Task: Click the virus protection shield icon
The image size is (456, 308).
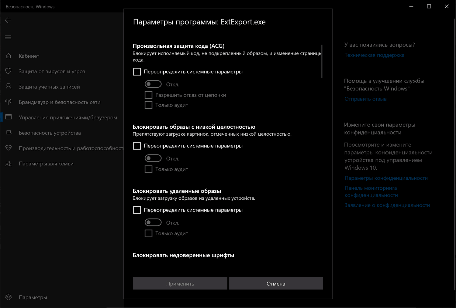Action: click(x=9, y=71)
